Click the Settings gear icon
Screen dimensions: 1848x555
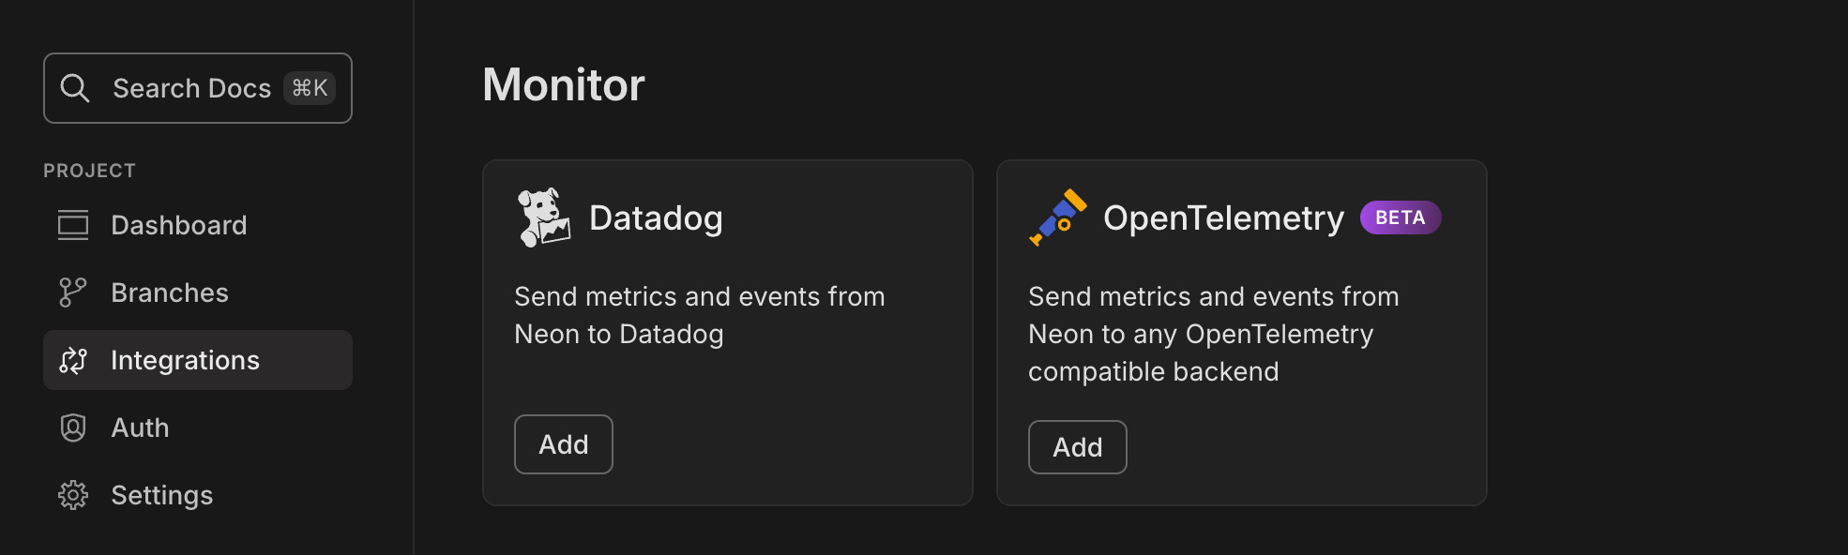(x=72, y=494)
